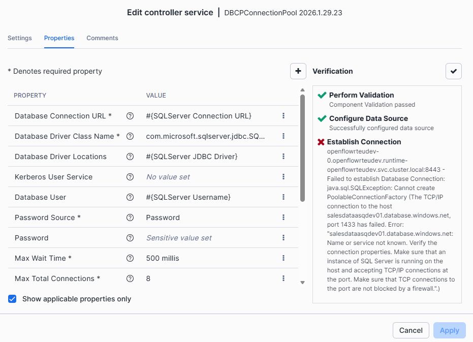Click the properties table vertical scrollbar
Screen dimensions: 473x342
[302, 147]
